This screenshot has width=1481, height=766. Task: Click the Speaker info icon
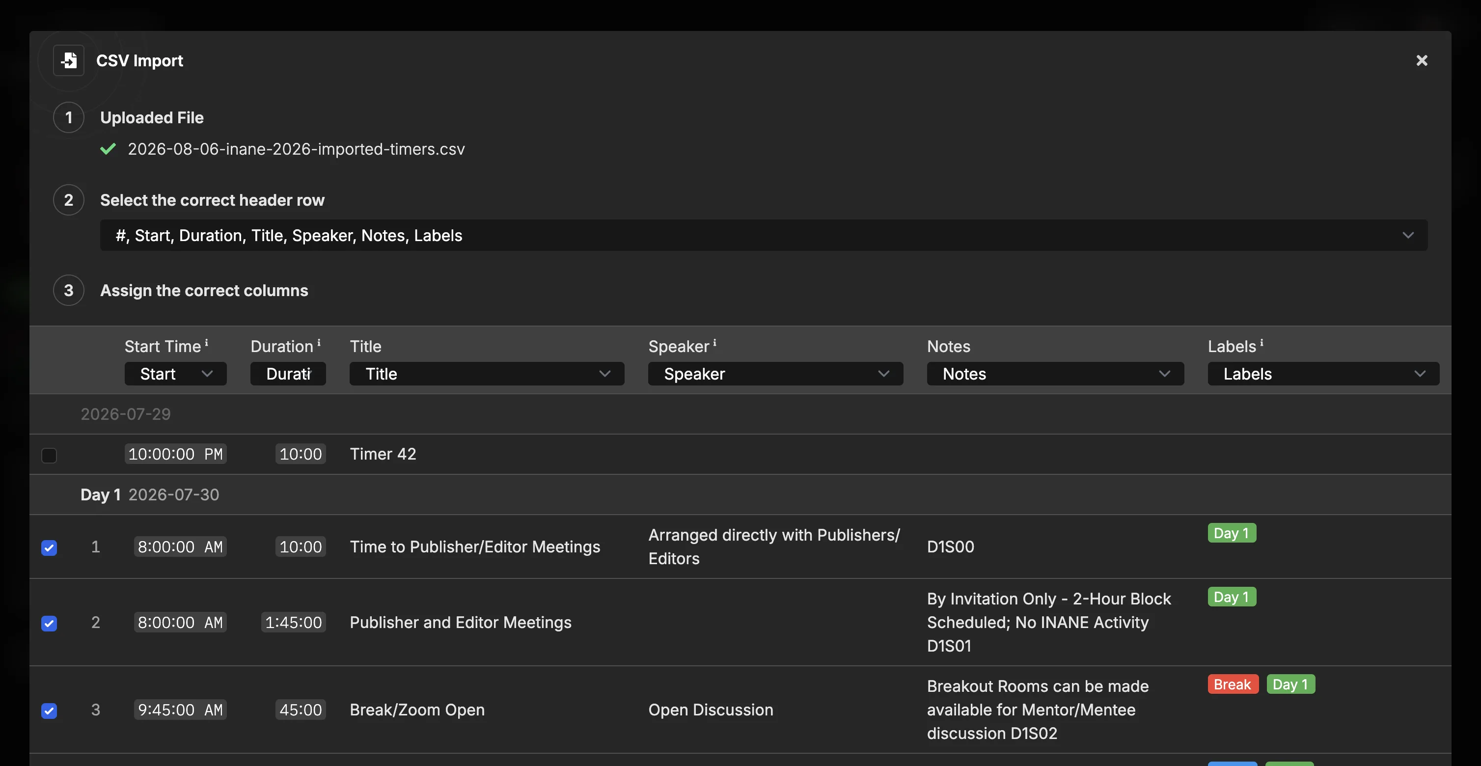(714, 343)
